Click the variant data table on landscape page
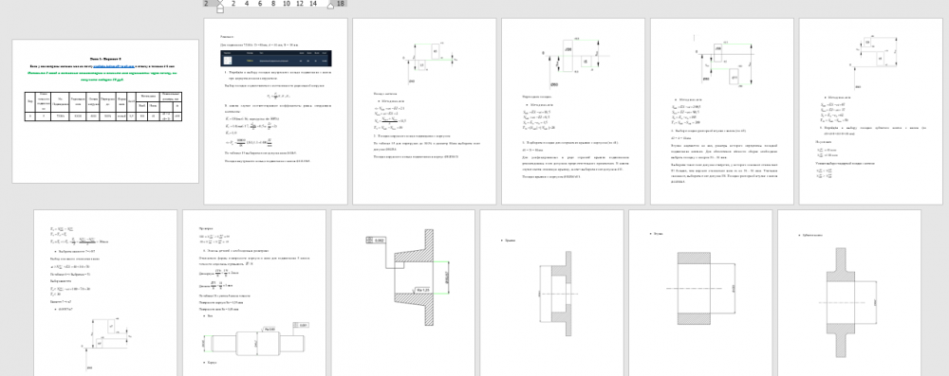The image size is (949, 376). [103, 106]
